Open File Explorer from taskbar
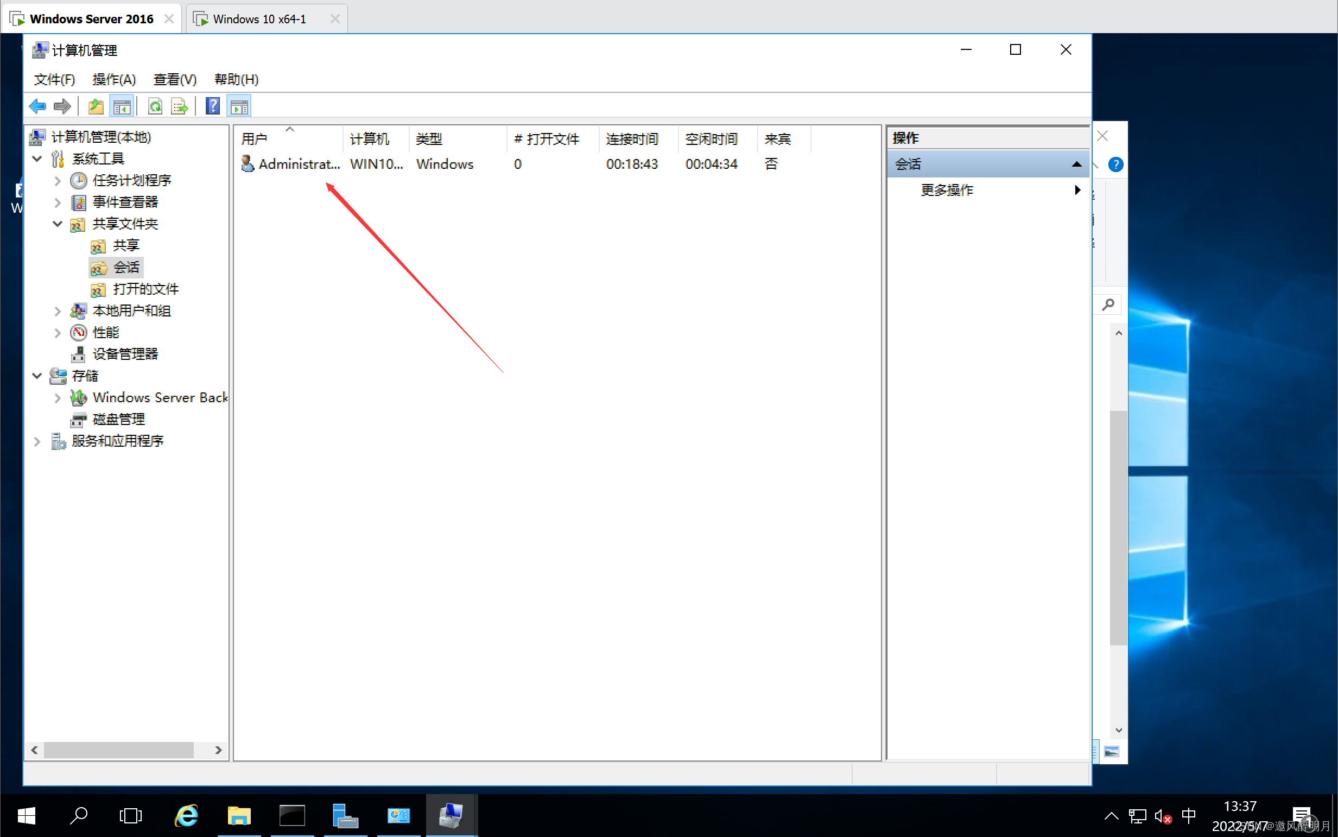The height and width of the screenshot is (837, 1338). (x=239, y=815)
